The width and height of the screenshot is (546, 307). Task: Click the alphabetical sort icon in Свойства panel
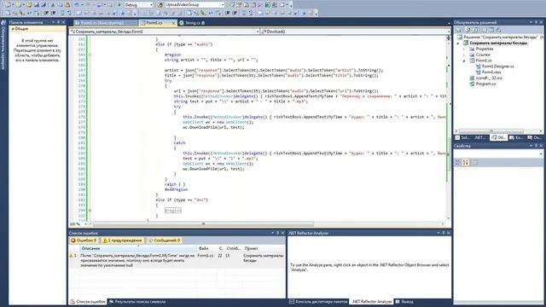466,162
